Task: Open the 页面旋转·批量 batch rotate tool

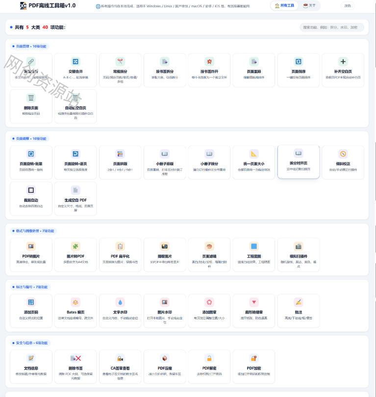Action: pyautogui.click(x=31, y=162)
